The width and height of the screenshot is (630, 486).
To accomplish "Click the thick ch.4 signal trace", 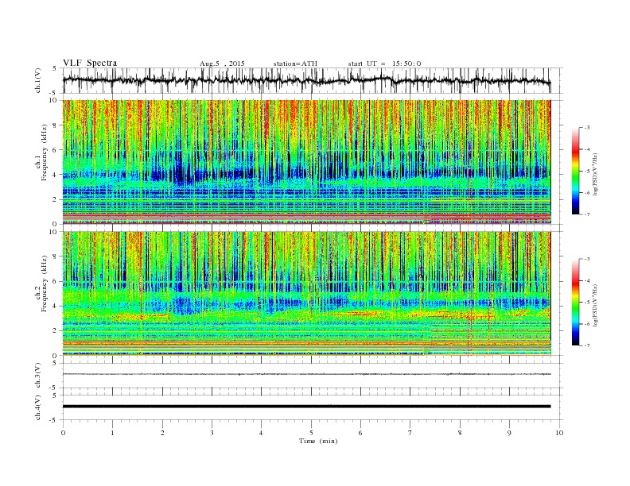I will pyautogui.click(x=307, y=407).
